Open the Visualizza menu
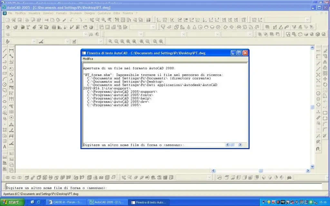Screen dimensions: 330x206 tap(34, 13)
